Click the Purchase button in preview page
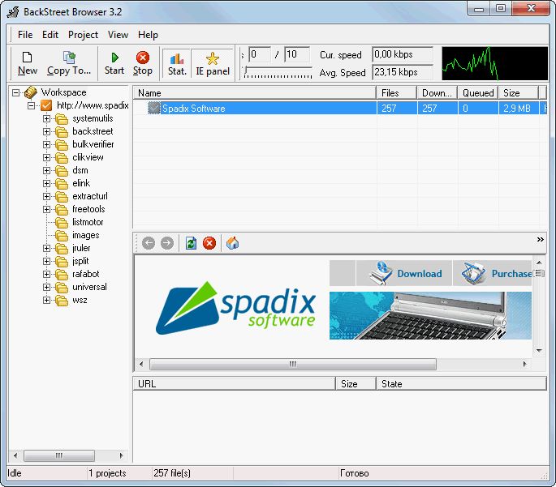Image resolution: width=556 pixels, height=487 pixels. point(493,273)
